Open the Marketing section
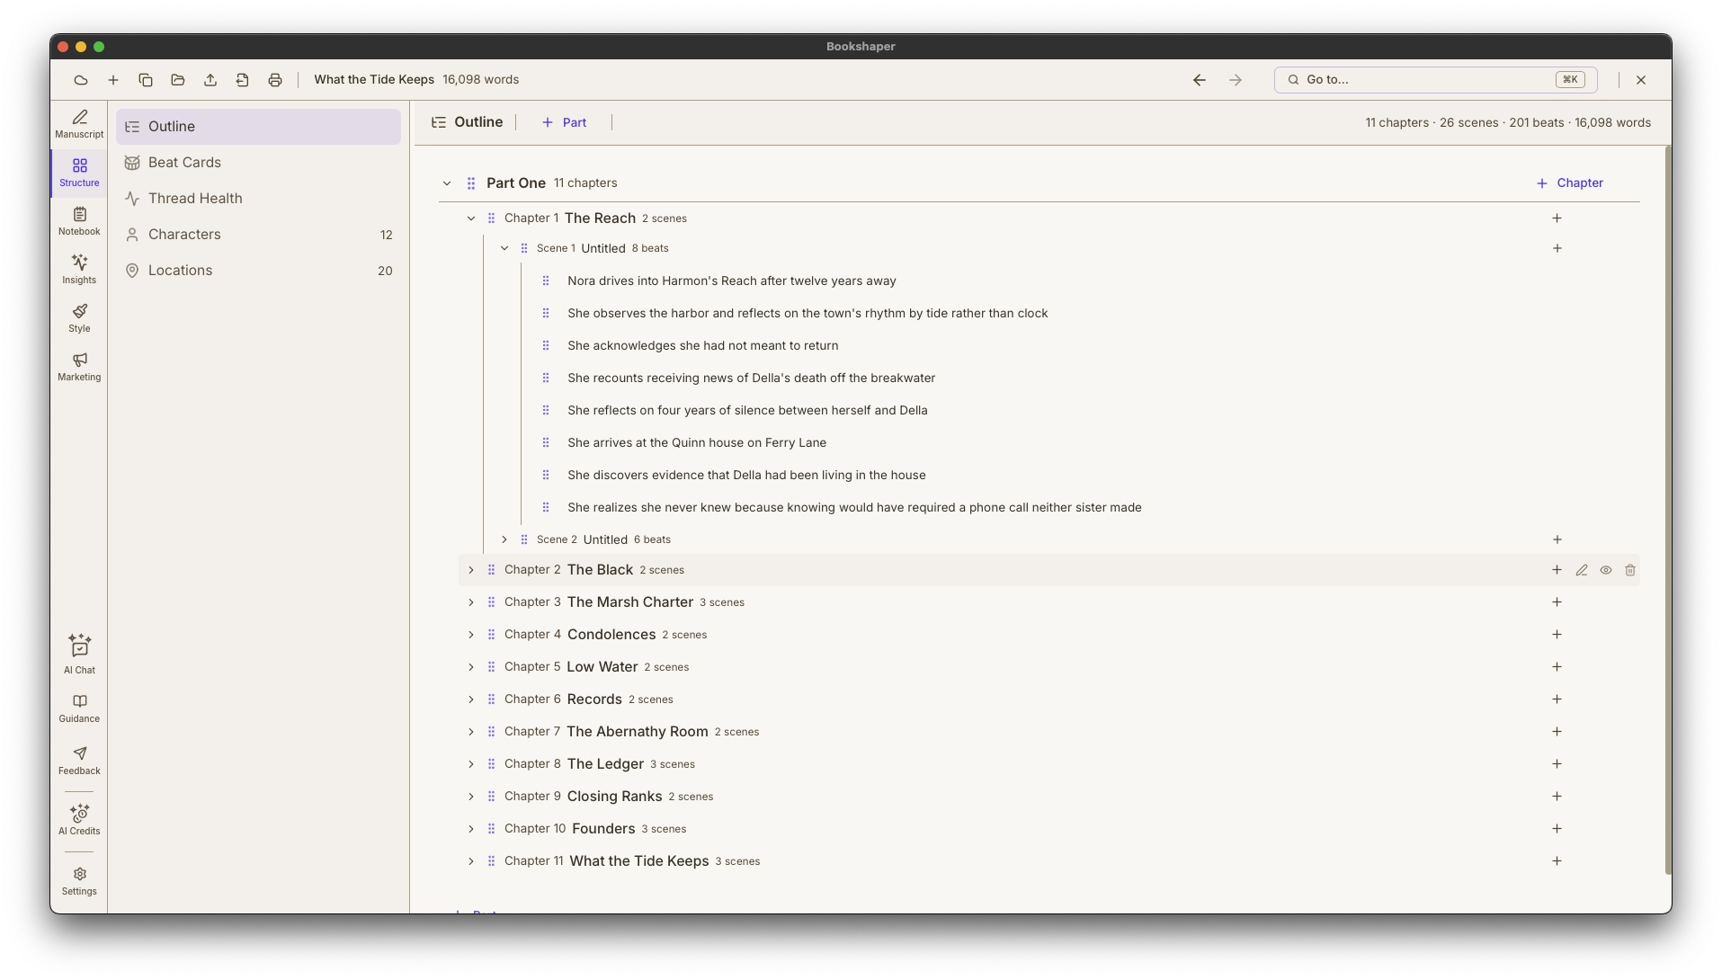The width and height of the screenshot is (1722, 980). click(79, 367)
